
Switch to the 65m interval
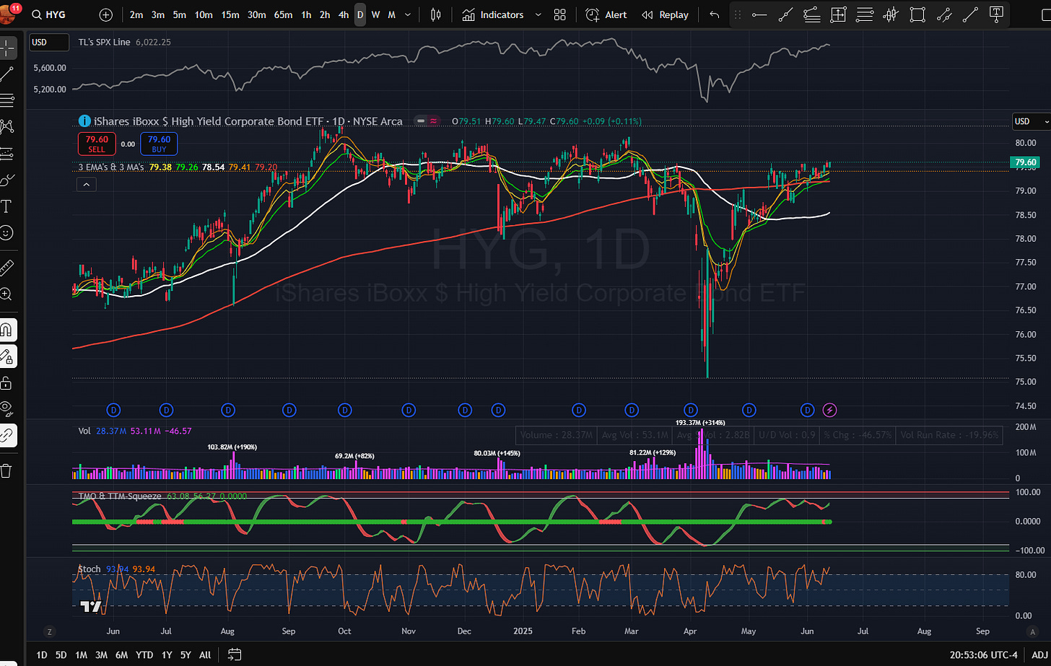click(x=283, y=14)
